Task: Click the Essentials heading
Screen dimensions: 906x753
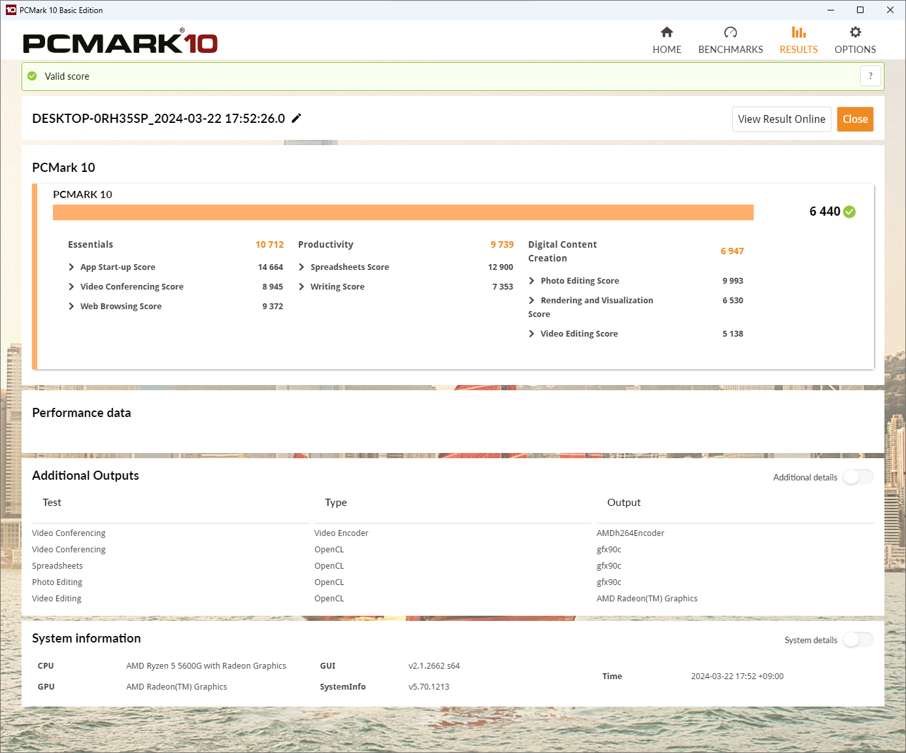Action: click(90, 244)
